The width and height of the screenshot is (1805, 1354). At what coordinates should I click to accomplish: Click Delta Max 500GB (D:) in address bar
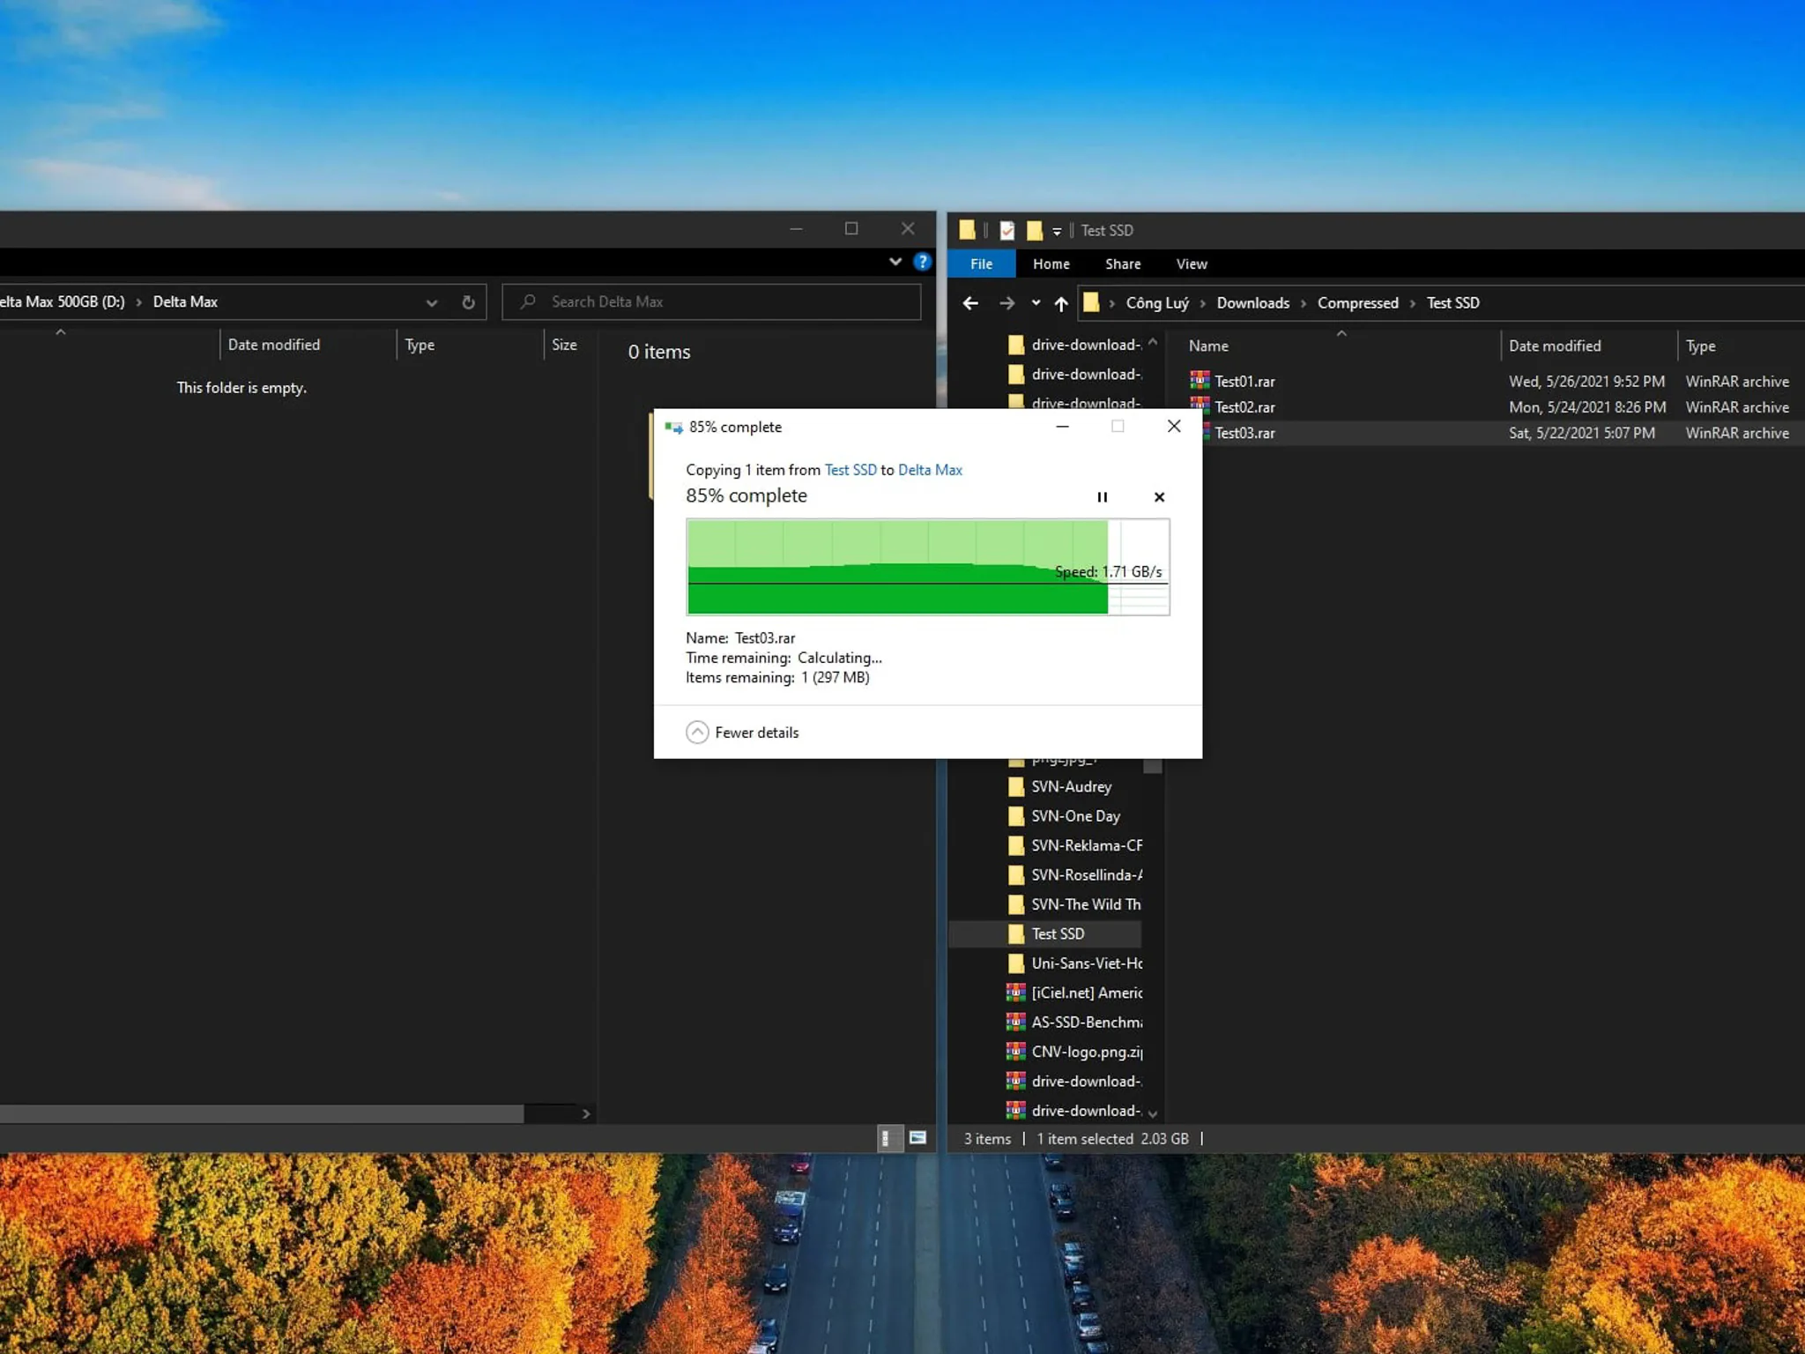(62, 301)
